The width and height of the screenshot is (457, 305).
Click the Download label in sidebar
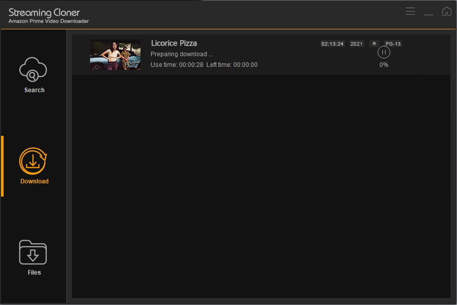(34, 181)
